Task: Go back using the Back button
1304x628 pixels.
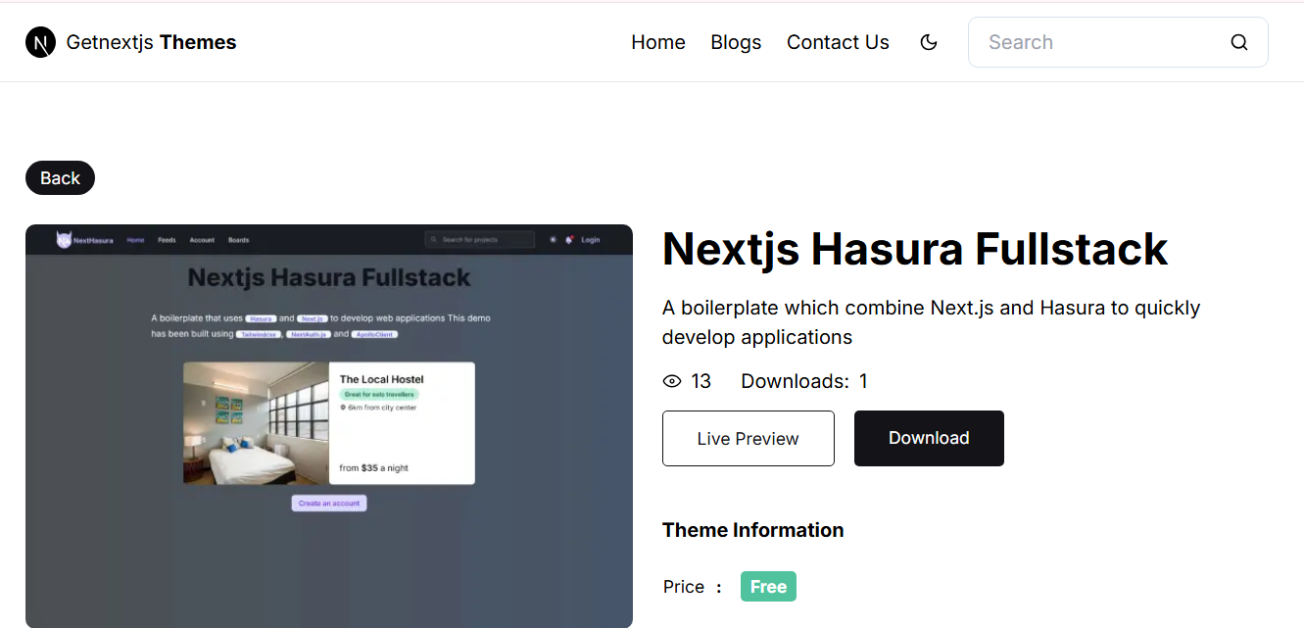Action: [x=60, y=177]
